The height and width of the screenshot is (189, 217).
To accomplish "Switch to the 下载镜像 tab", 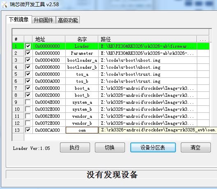I will (x=18, y=19).
